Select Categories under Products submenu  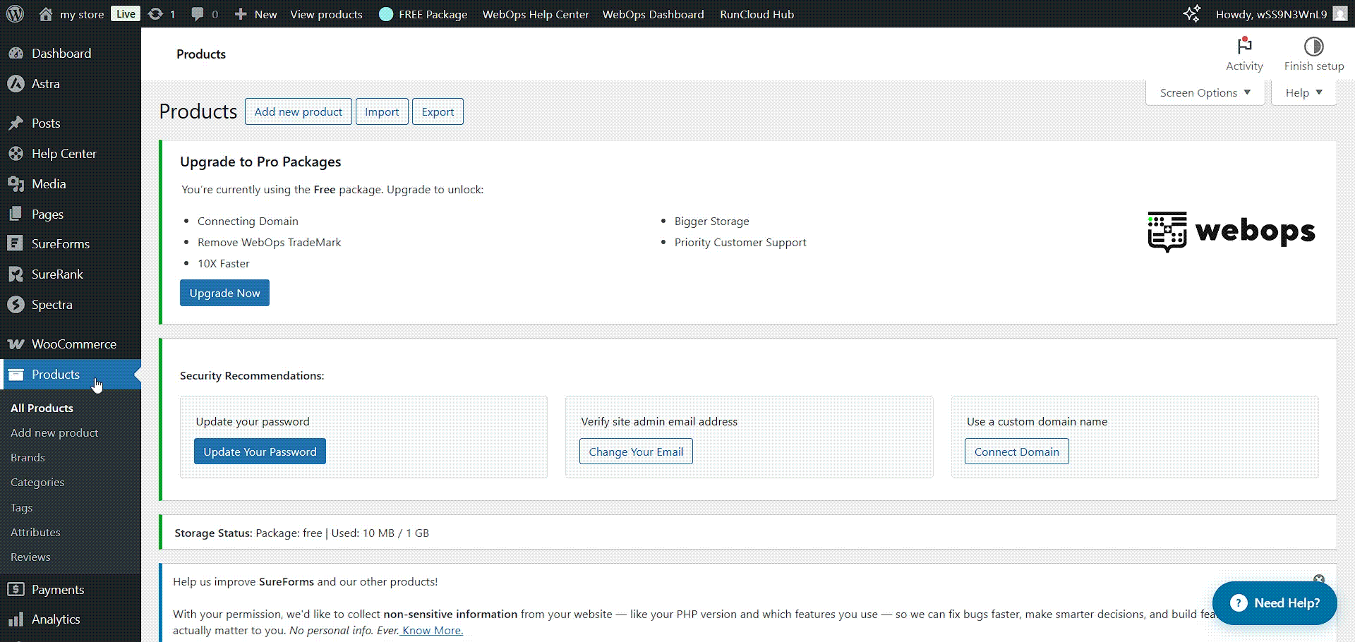tap(37, 483)
